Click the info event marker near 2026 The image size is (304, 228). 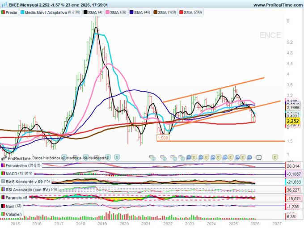coord(271,157)
